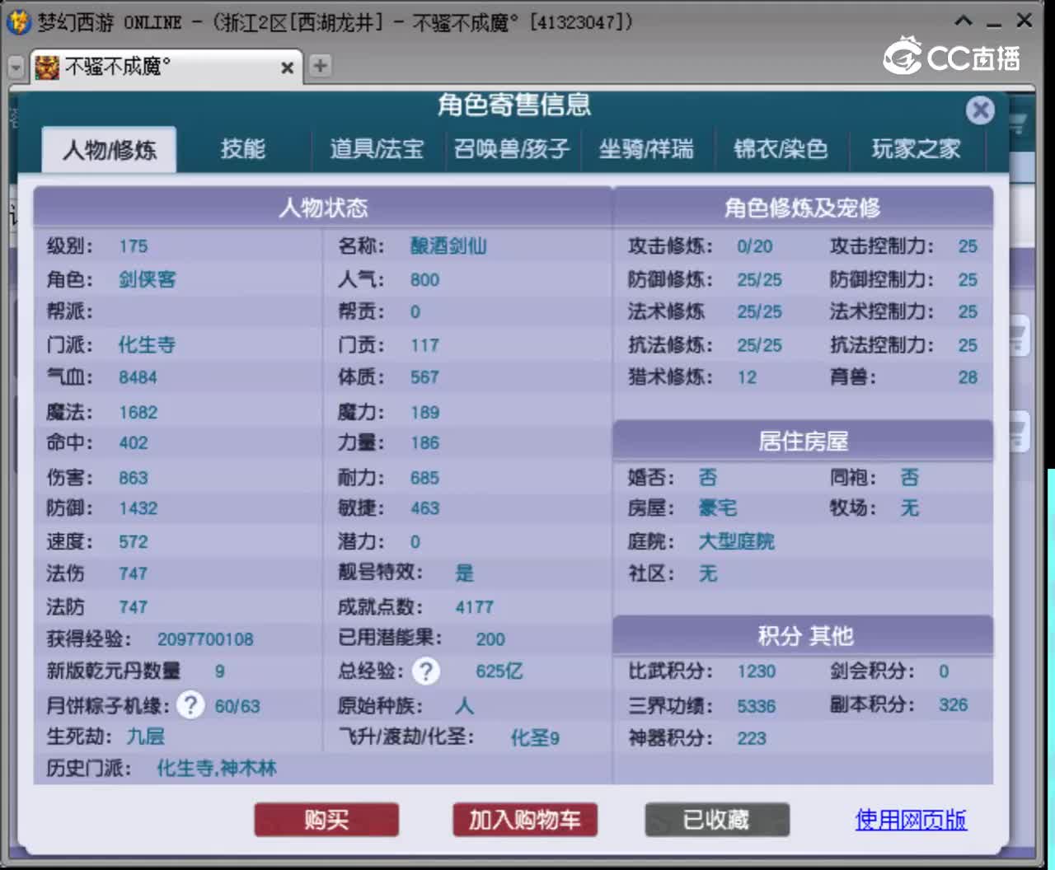Viewport: 1055px width, 870px height.
Task: Click the 居住房屋 section header
Action: click(803, 442)
